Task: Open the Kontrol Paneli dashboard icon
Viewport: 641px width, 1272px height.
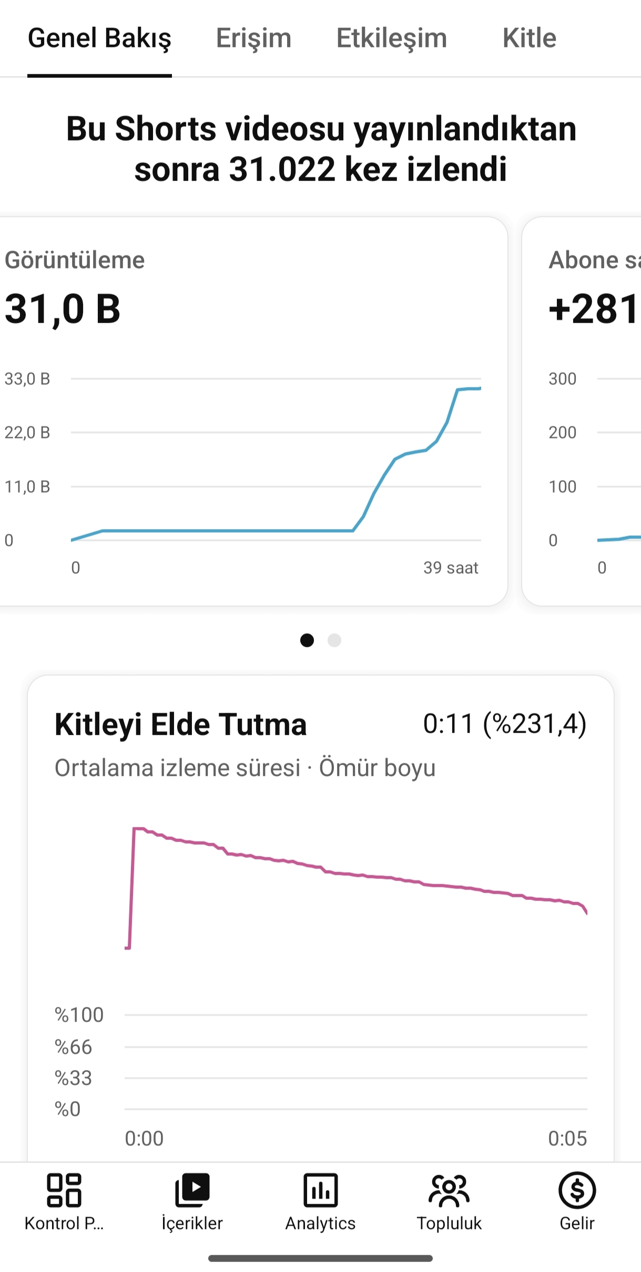Action: 64,1190
